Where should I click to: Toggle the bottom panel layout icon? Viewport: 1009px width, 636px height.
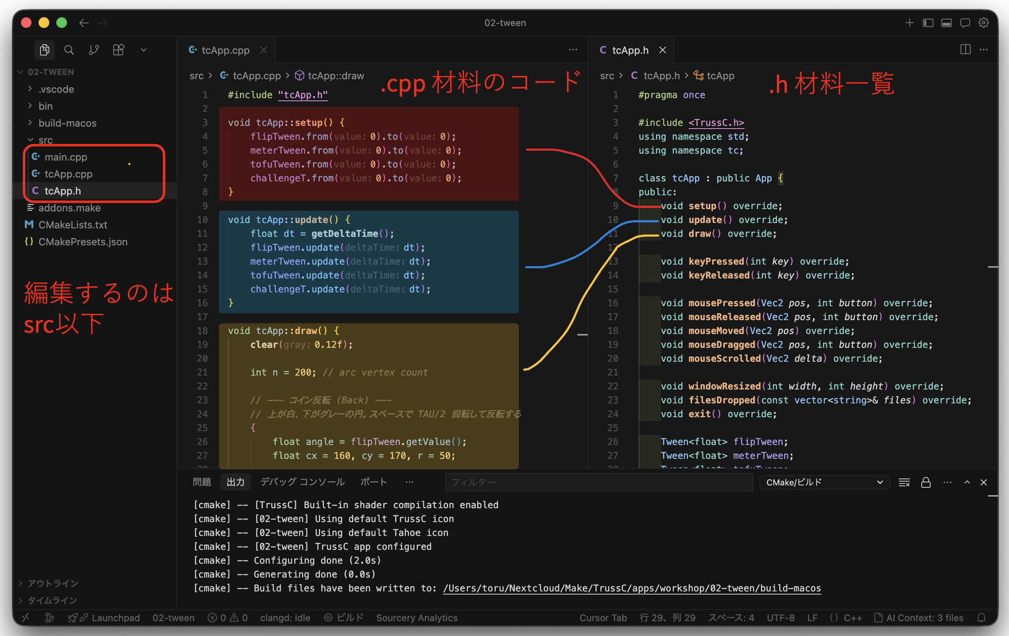pyautogui.click(x=946, y=23)
